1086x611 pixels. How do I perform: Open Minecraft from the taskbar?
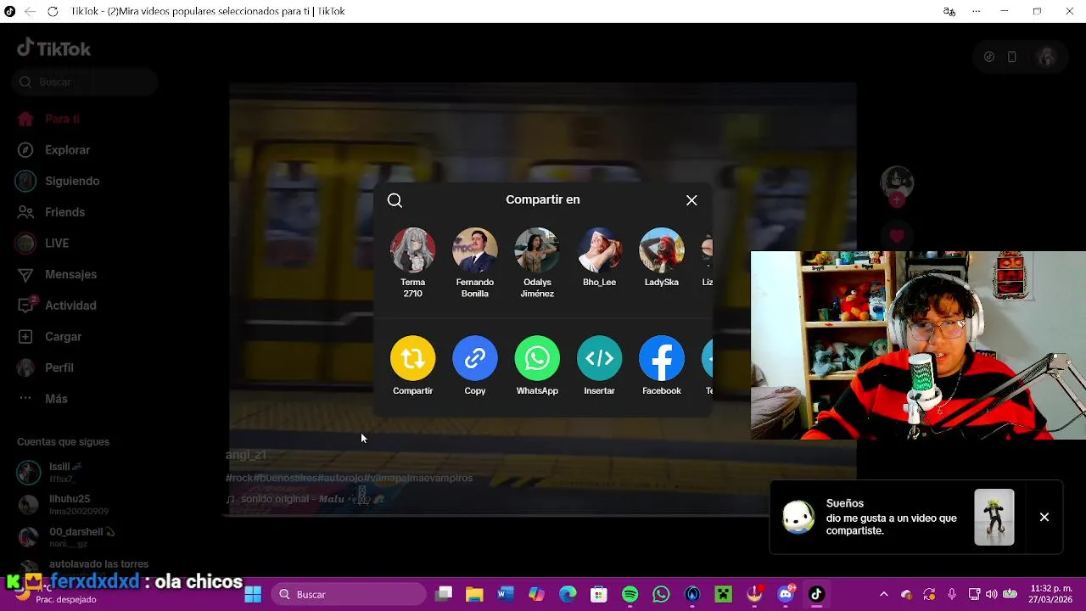(723, 594)
